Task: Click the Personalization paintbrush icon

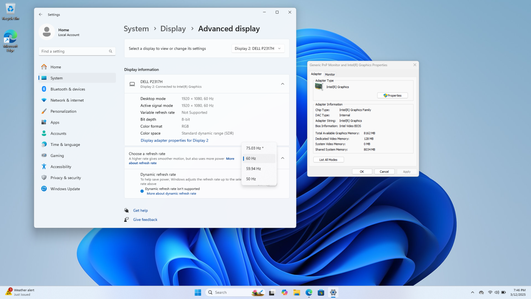Action: coord(44,111)
